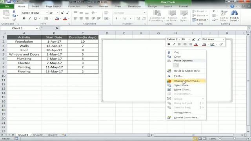Click the Percent Style icon
251x141 pixels.
tap(125, 18)
